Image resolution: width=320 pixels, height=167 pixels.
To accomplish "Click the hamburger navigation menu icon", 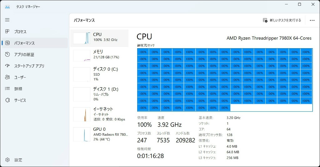I will coord(7,20).
